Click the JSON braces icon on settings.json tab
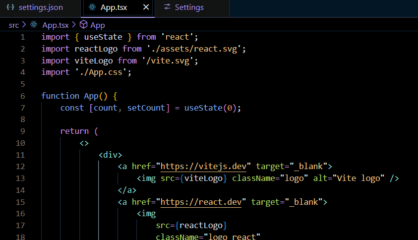 coord(10,7)
